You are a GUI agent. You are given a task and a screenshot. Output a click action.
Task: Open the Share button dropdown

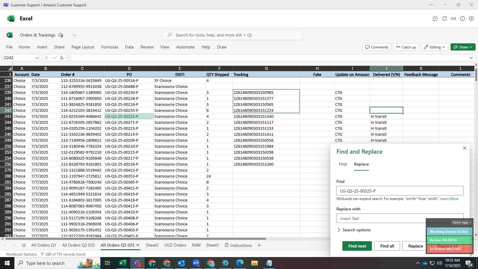[x=463, y=47]
